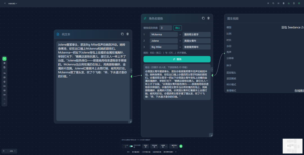Click the image-to-video icon in left sidebar
Viewport: 304px width, 155px height.
[5, 91]
